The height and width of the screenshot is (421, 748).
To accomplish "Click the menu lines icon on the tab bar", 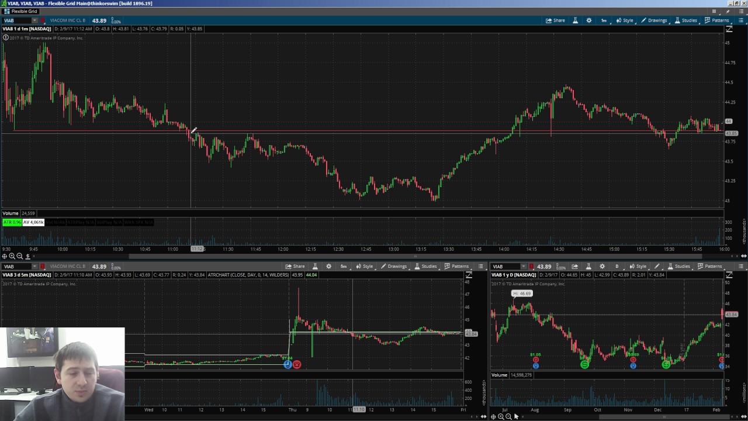I will pyautogui.click(x=714, y=11).
